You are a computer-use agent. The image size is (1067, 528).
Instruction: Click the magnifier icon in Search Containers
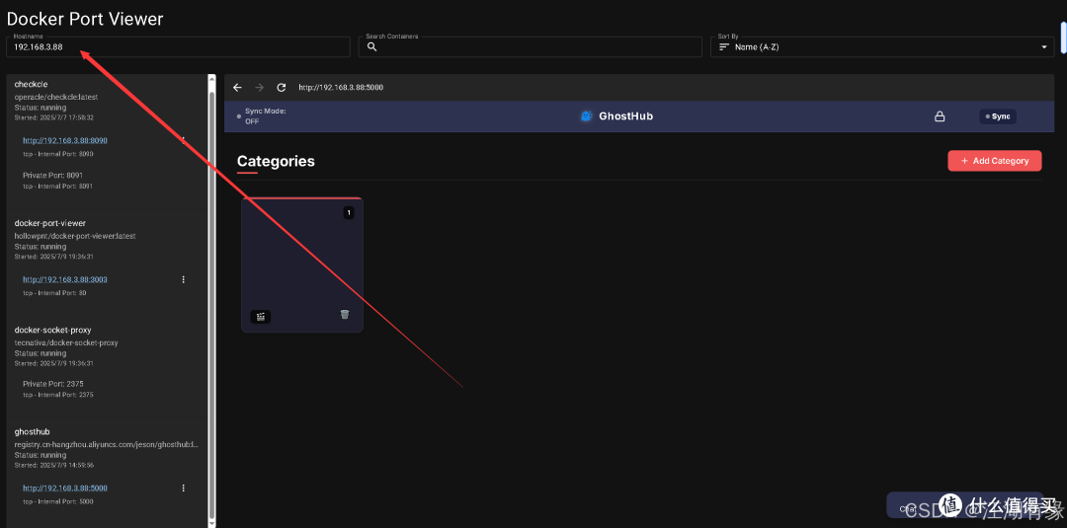tap(371, 47)
